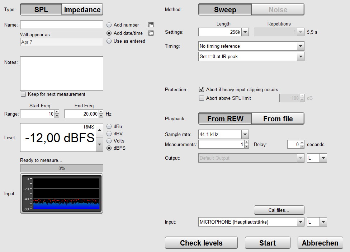Select the Use as entered option
The height and width of the screenshot is (252, 350).
pos(109,41)
